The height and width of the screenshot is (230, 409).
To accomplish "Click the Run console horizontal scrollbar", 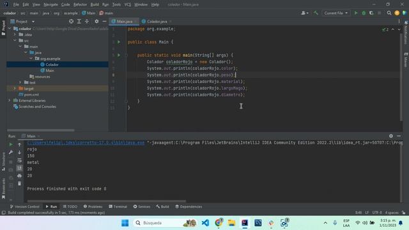I will [x=107, y=201].
